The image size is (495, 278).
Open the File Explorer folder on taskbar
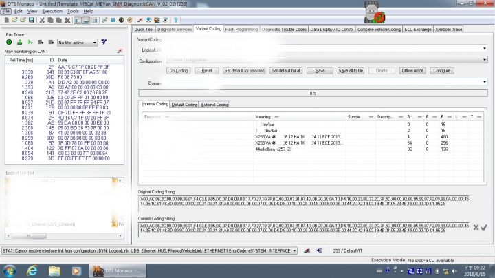(x=54, y=270)
